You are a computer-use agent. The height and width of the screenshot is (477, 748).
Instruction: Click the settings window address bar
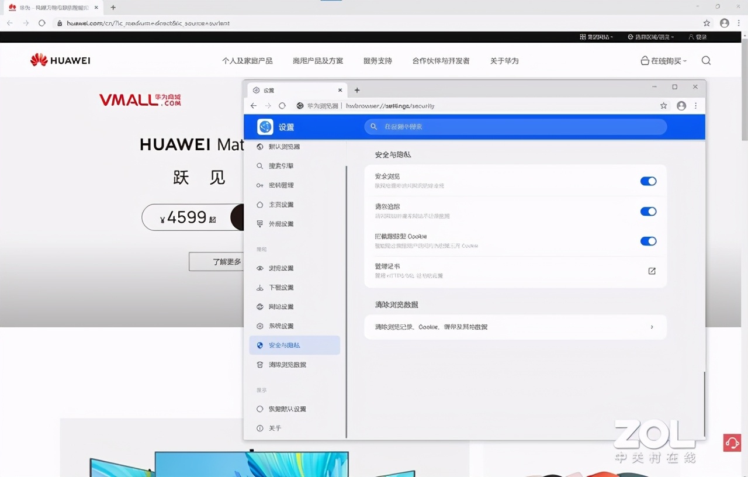point(473,106)
